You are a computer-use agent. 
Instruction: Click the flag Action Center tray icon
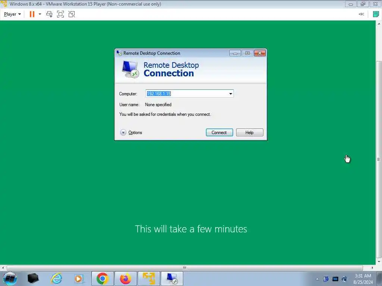tap(326, 279)
